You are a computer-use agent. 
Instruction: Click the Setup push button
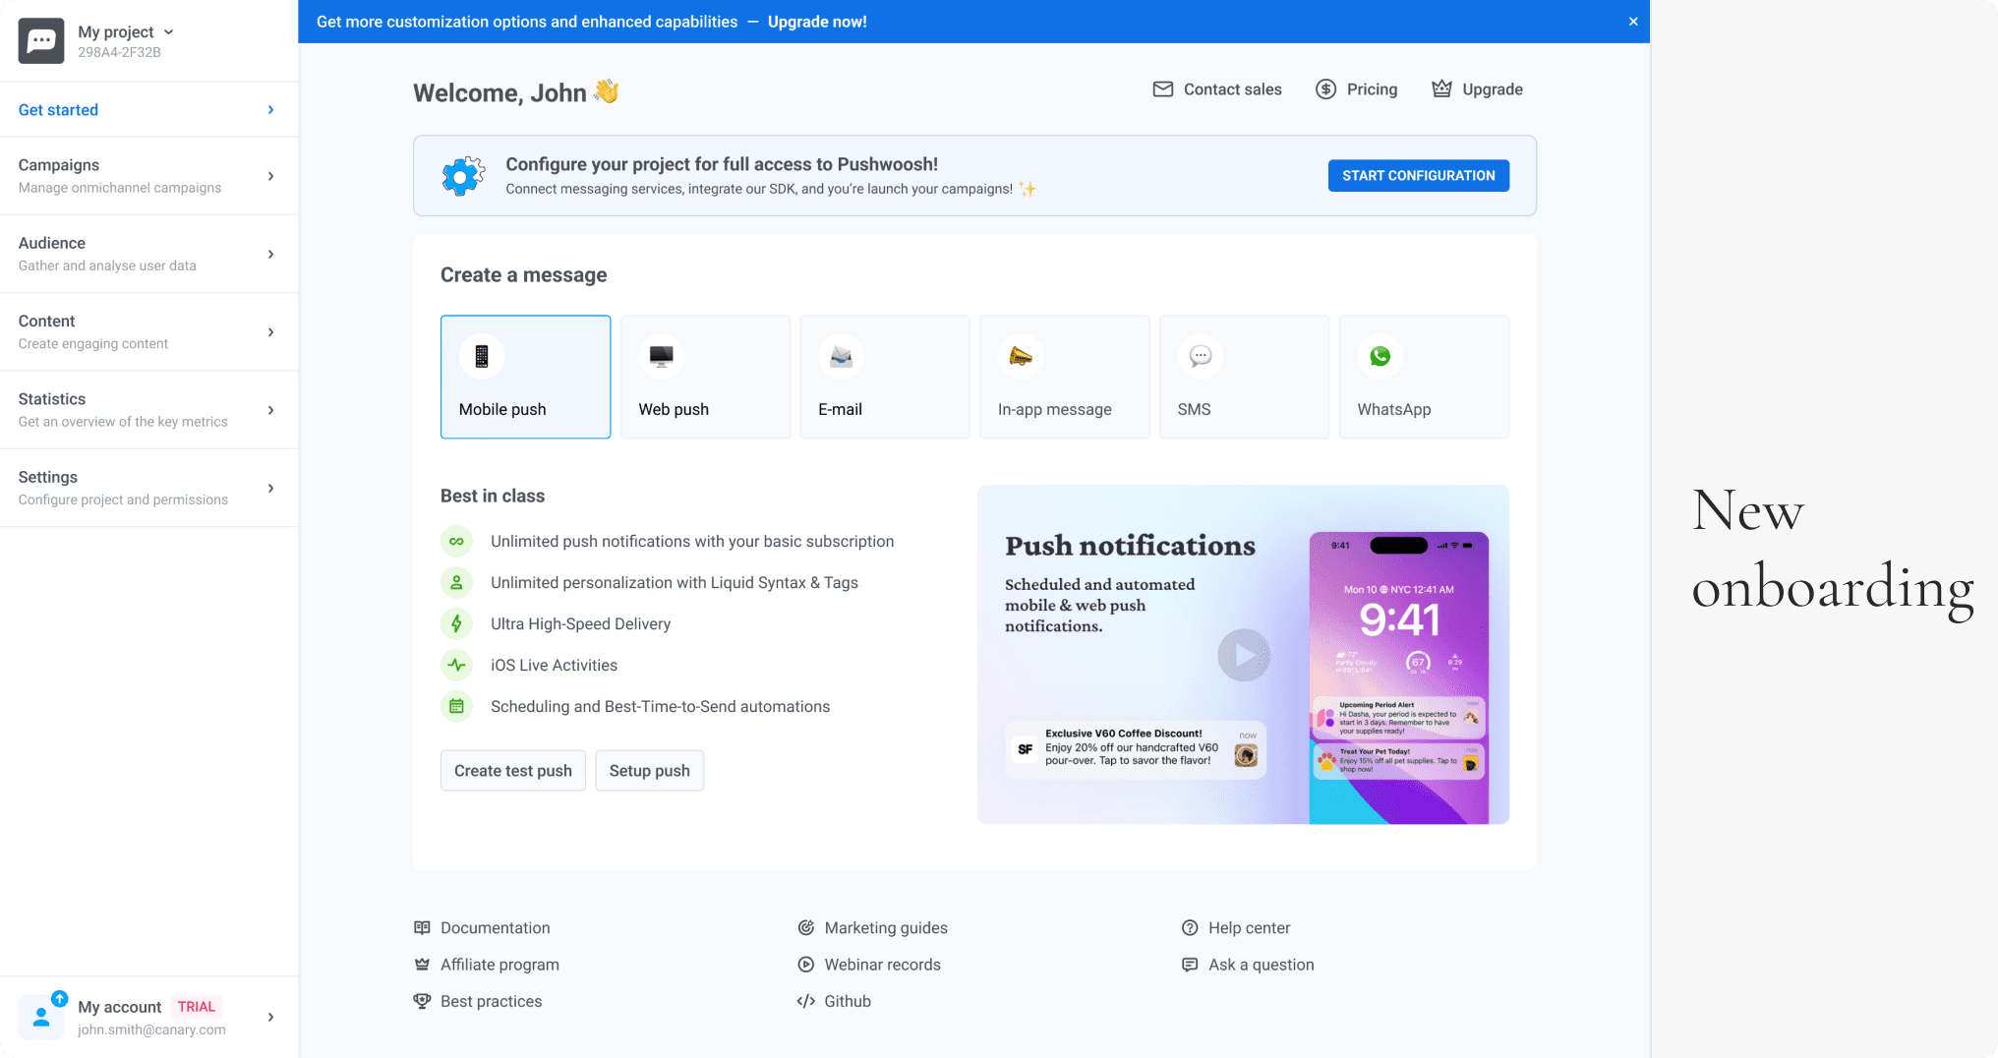(650, 771)
